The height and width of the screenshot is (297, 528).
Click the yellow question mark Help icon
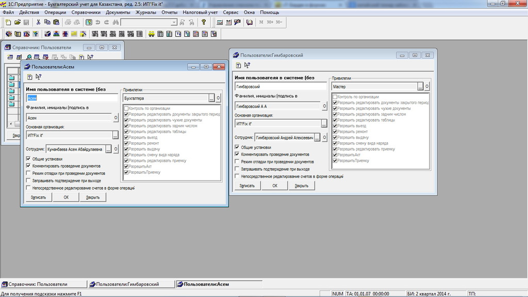pyautogui.click(x=203, y=22)
